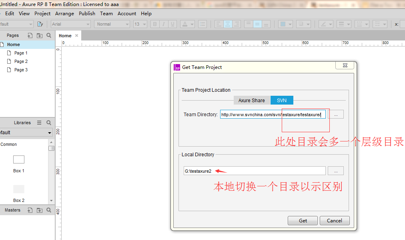This screenshot has height=240, width=405.
Task: Open the Project menu
Action: pyautogui.click(x=42, y=14)
